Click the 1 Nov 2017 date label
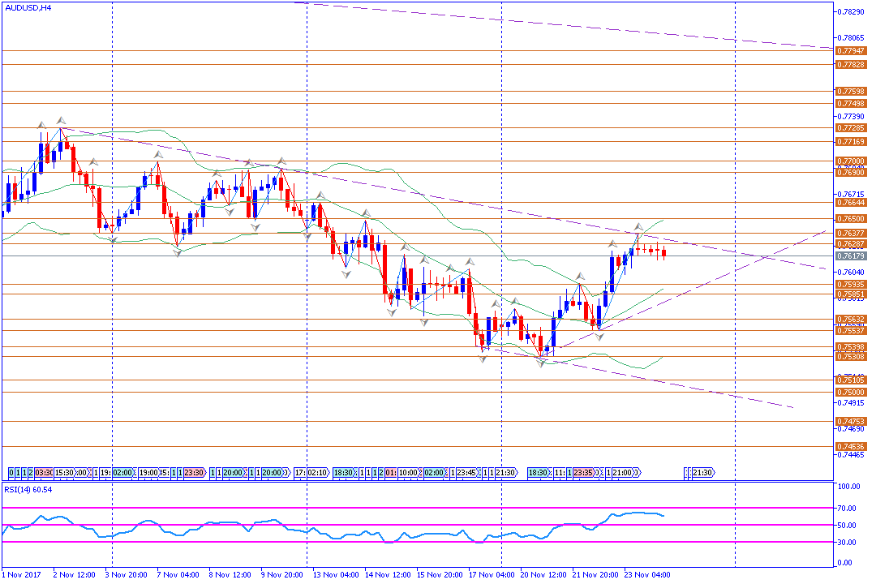Screen dimensions: 876x584 tap(21, 575)
